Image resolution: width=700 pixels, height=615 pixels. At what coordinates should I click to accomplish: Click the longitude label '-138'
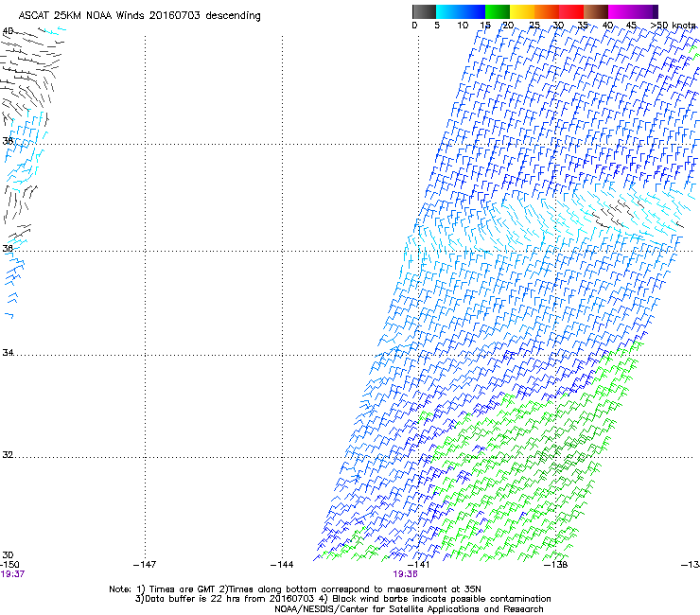556,565
